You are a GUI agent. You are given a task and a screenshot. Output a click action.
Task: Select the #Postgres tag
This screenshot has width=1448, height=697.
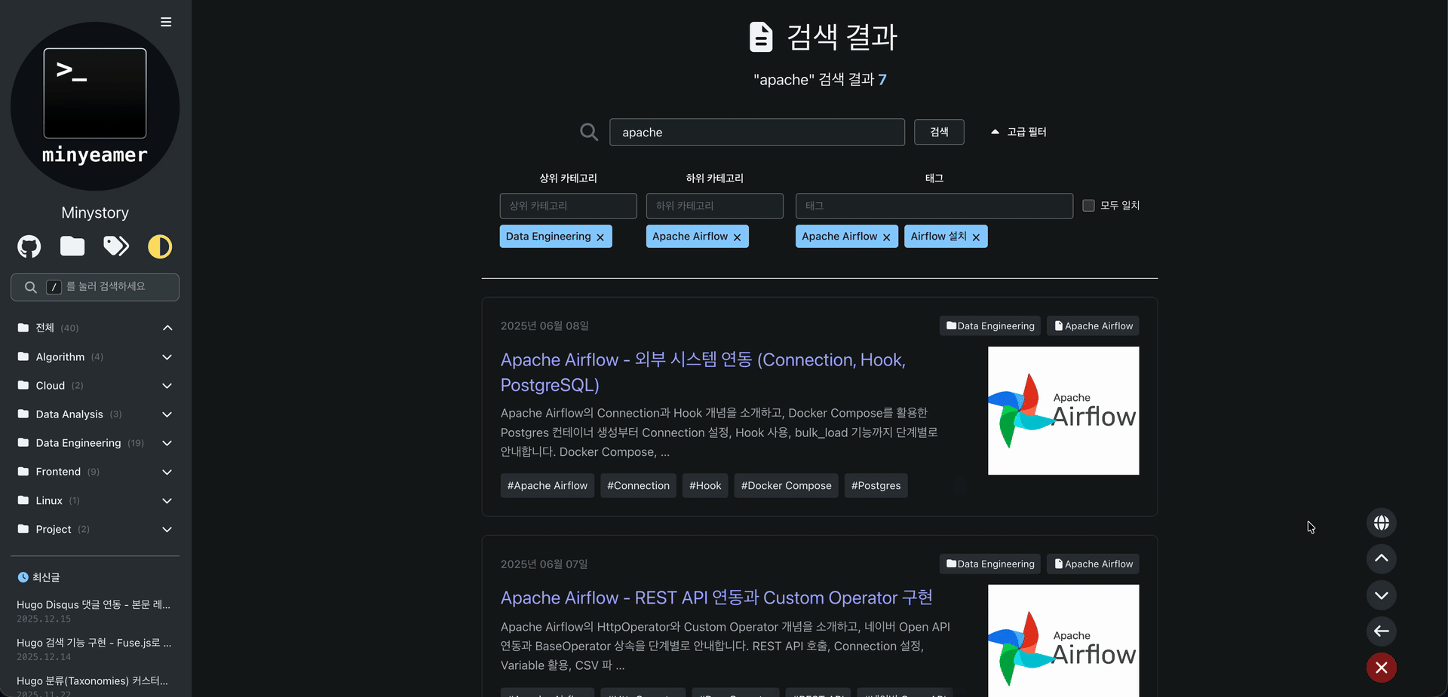pos(876,486)
